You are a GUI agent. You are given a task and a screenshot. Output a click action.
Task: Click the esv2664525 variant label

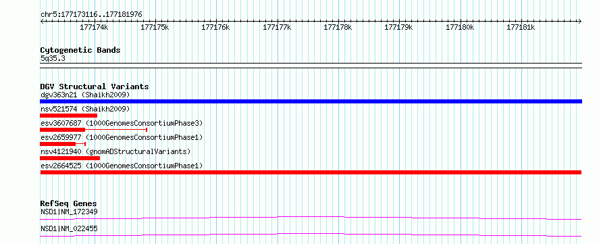click(122, 166)
